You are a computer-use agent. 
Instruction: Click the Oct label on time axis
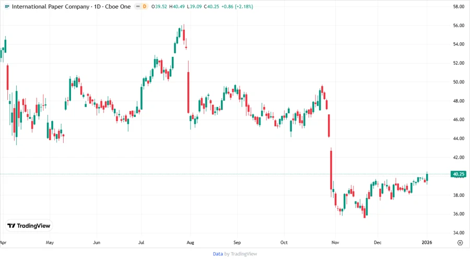(x=284, y=242)
